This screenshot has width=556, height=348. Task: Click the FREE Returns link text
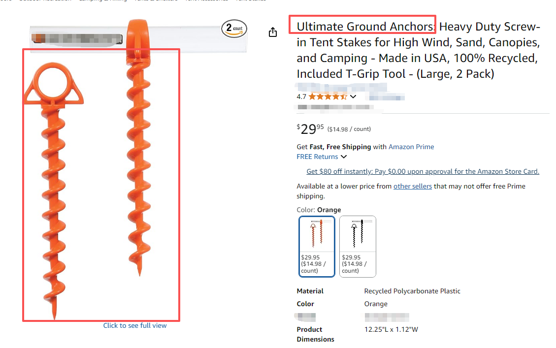coord(317,157)
